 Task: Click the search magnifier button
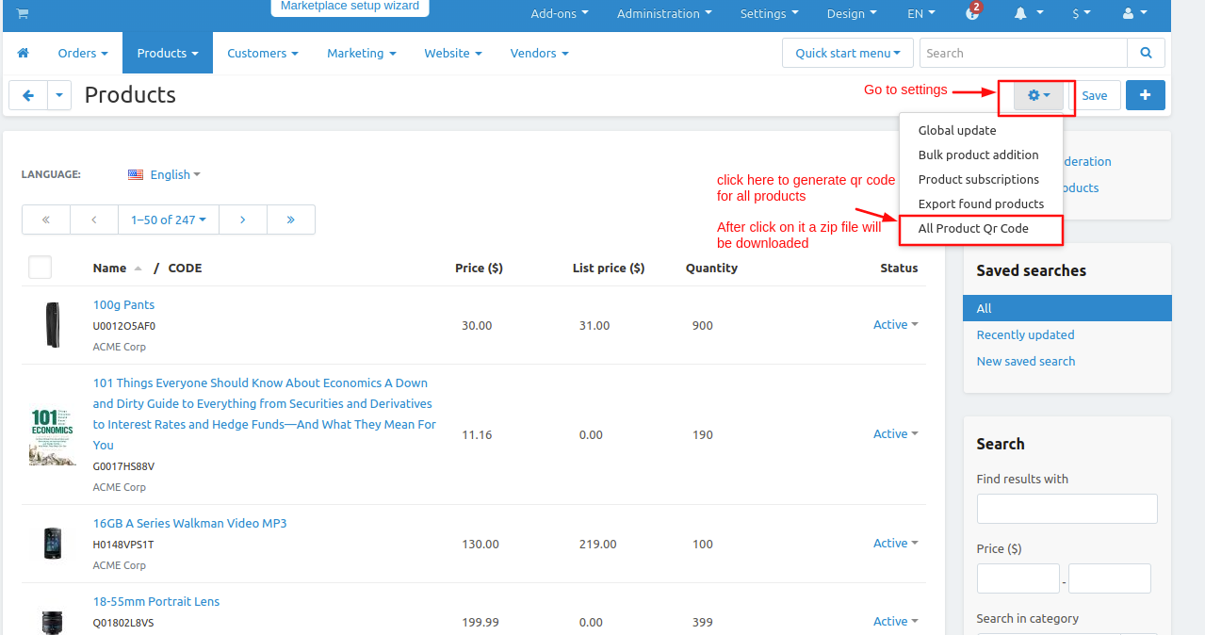[1146, 53]
